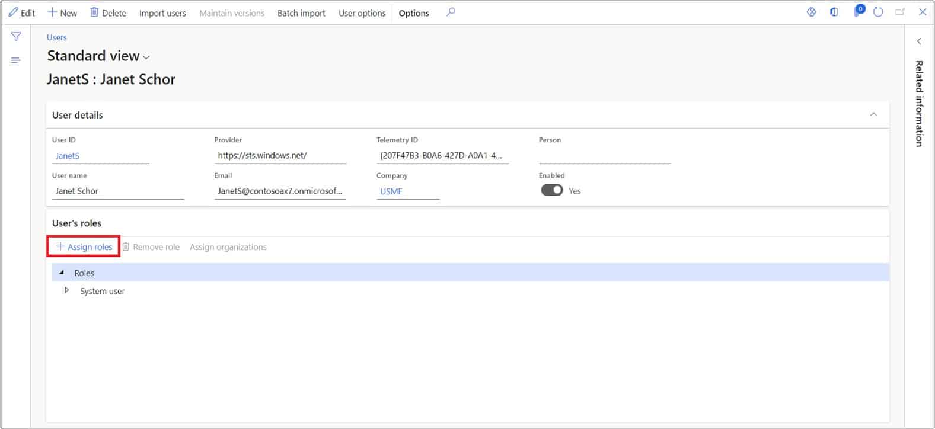Click the Power Apps diamond icon
The image size is (935, 429).
pyautogui.click(x=811, y=12)
